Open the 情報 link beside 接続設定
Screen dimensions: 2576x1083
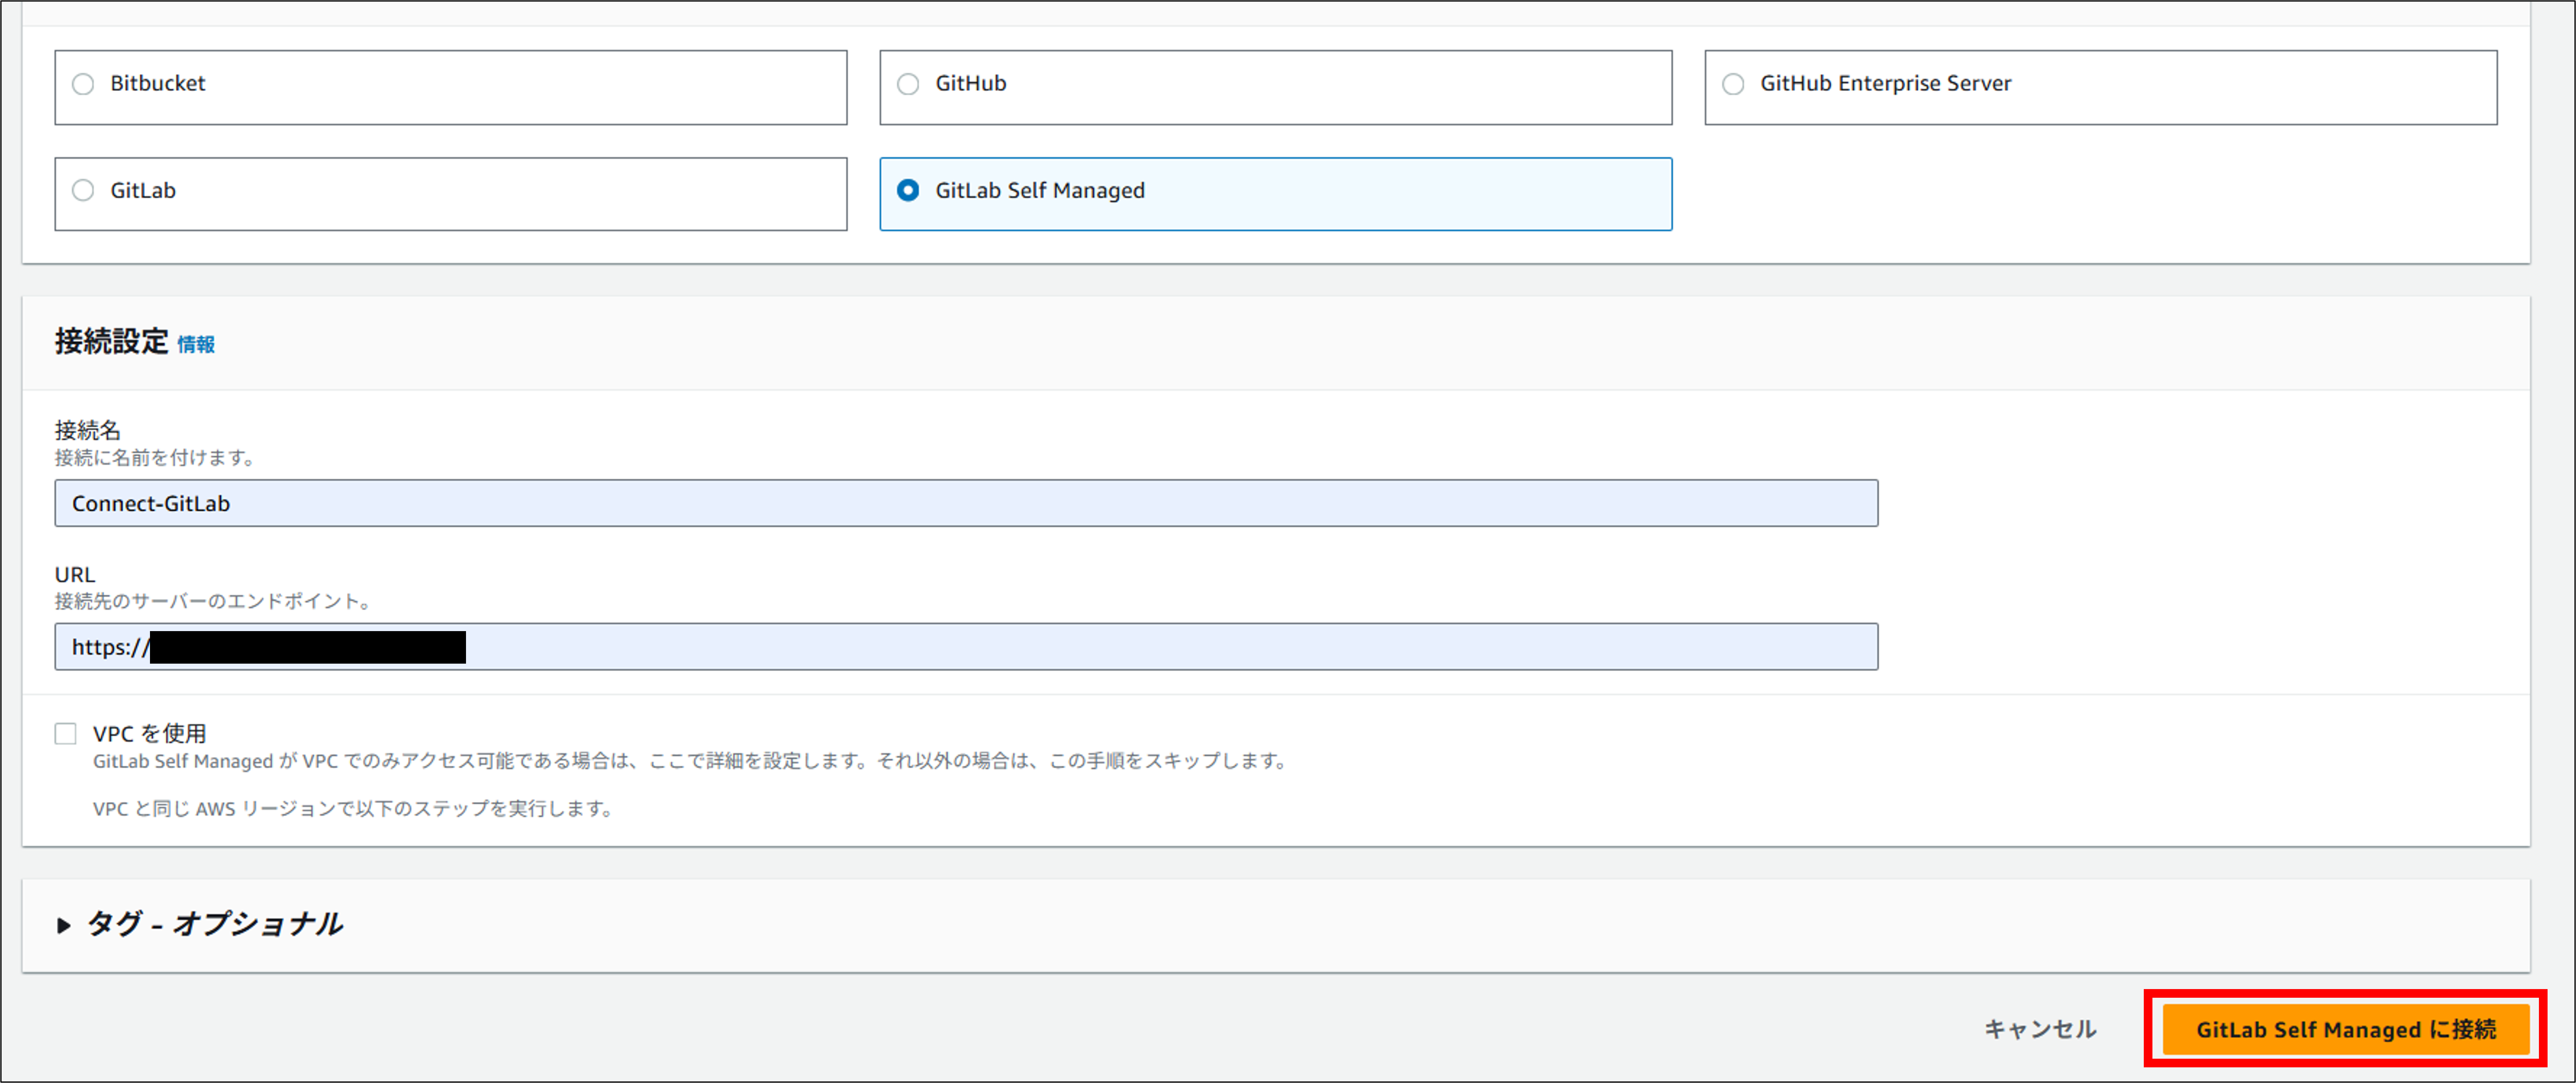[x=196, y=345]
